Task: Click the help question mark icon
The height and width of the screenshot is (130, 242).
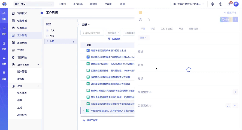Action: click(220, 4)
